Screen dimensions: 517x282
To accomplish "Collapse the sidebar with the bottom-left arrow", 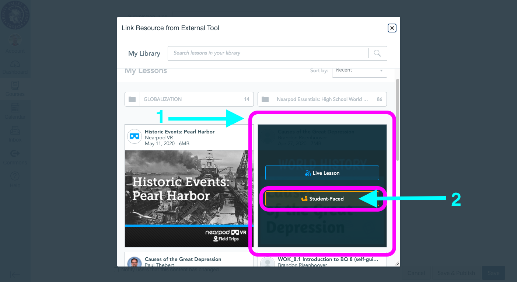I will click(x=15, y=274).
